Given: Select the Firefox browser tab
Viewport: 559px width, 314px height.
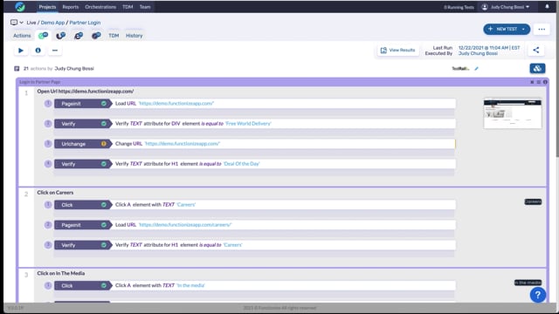Looking at the screenshot, I should point(61,35).
